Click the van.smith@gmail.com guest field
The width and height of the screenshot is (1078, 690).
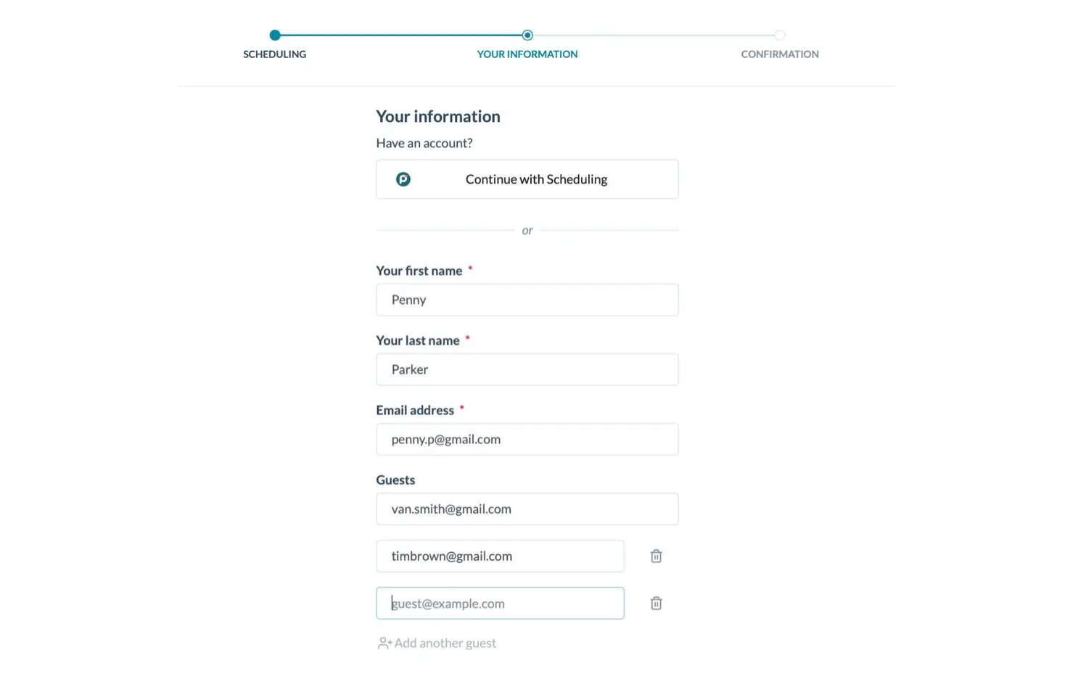click(527, 509)
